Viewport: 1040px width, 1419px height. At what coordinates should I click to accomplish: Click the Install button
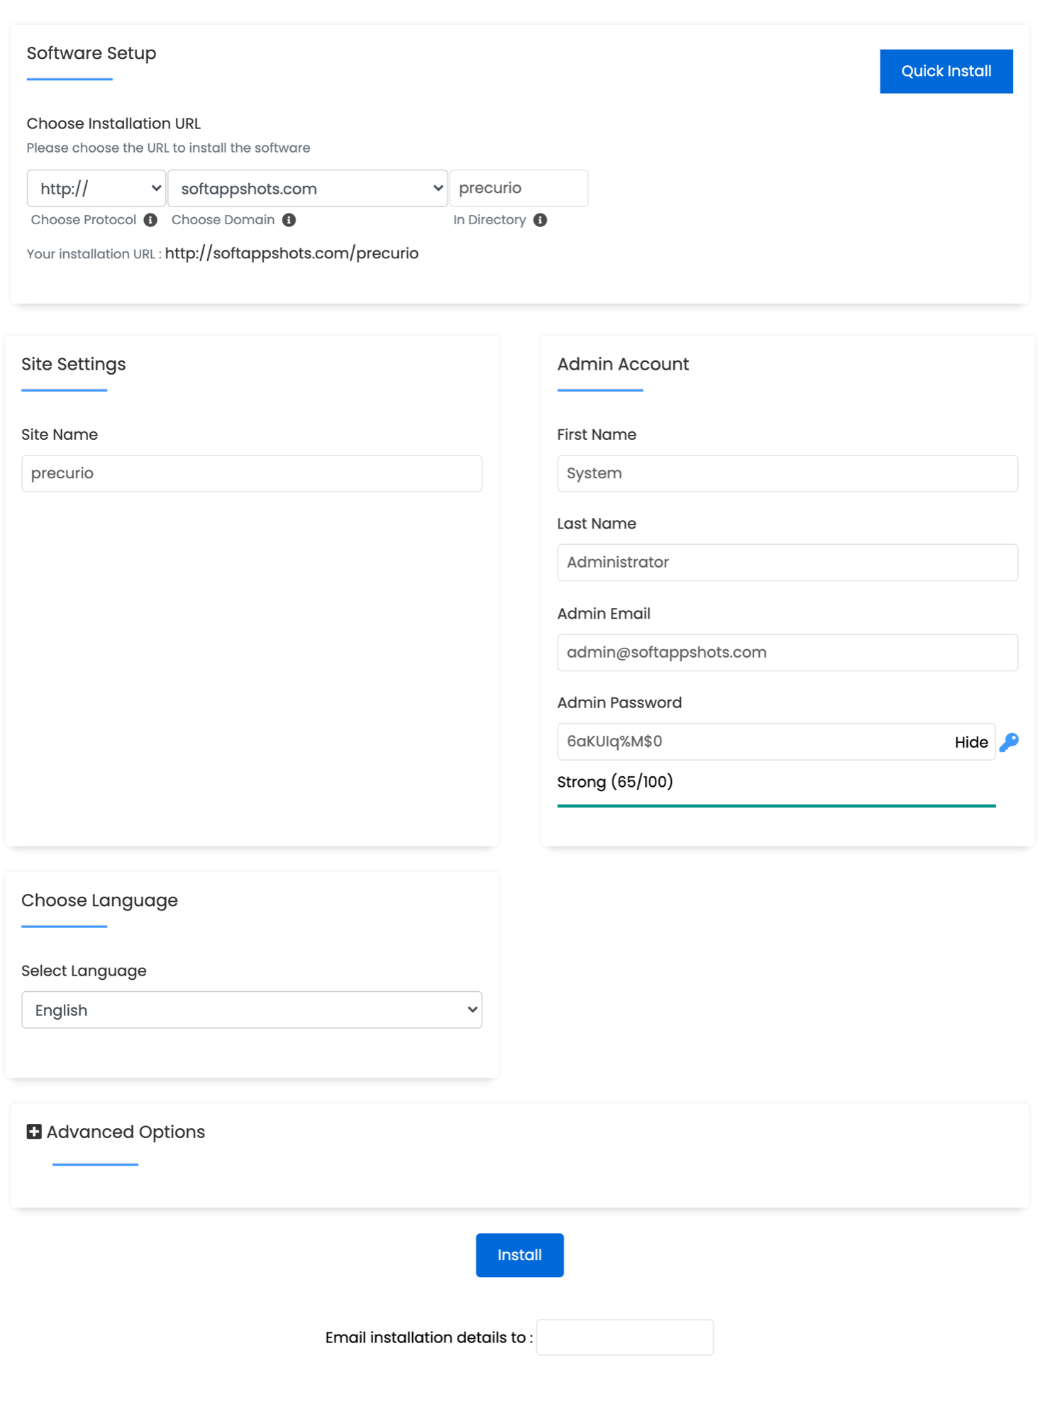[x=519, y=1255]
